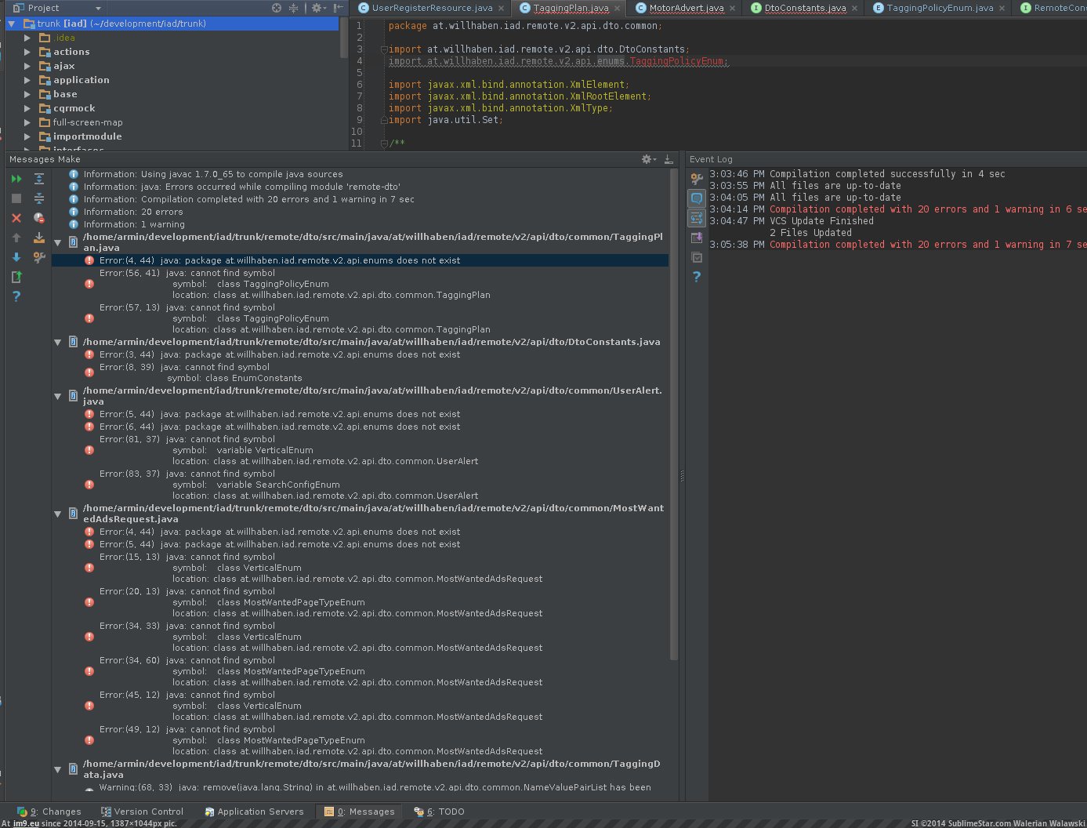
Task: Click Scroll from Source icon in Project panel
Action: pos(277,8)
